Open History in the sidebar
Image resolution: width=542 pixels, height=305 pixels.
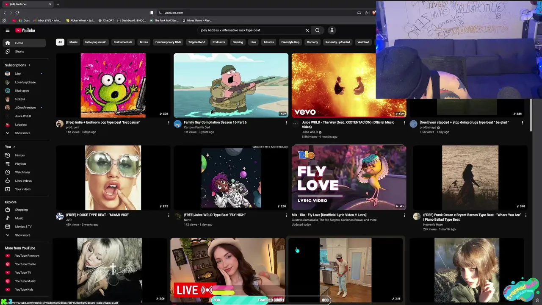pyautogui.click(x=24, y=155)
